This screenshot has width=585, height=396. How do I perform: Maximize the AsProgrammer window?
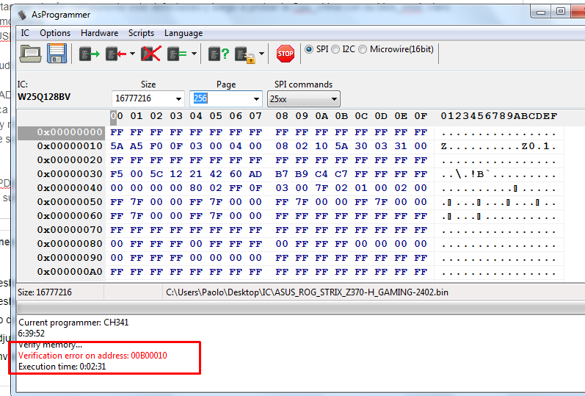(561, 11)
